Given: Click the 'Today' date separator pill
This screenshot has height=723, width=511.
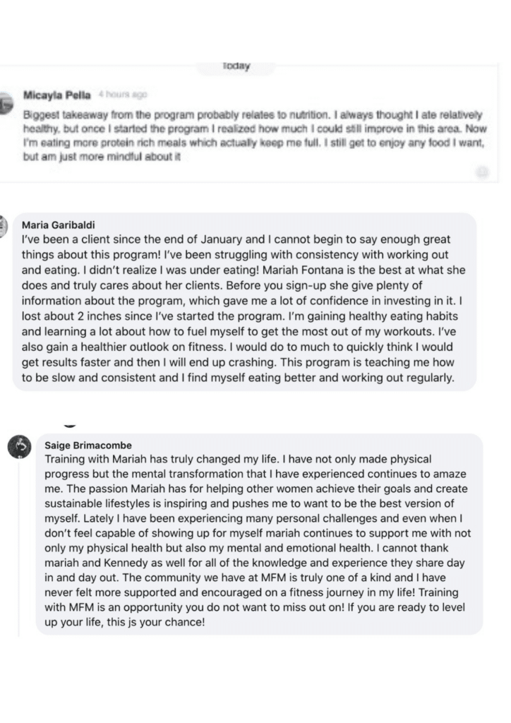Looking at the screenshot, I should (236, 66).
